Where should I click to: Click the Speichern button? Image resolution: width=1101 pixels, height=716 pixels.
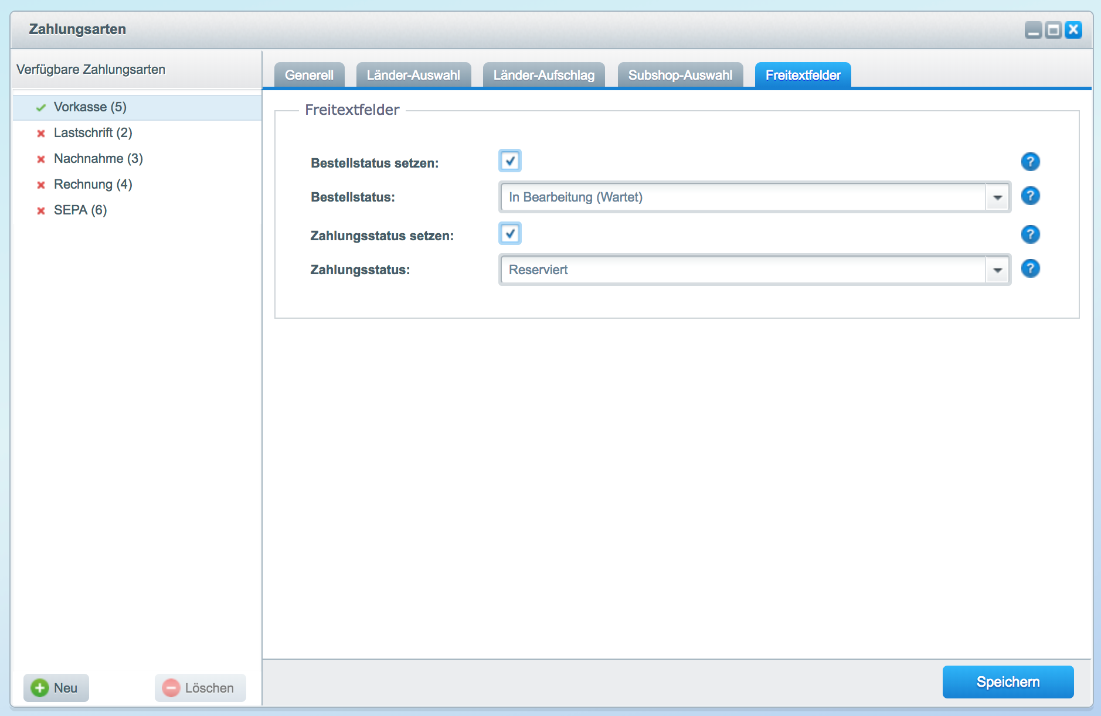click(x=1008, y=682)
